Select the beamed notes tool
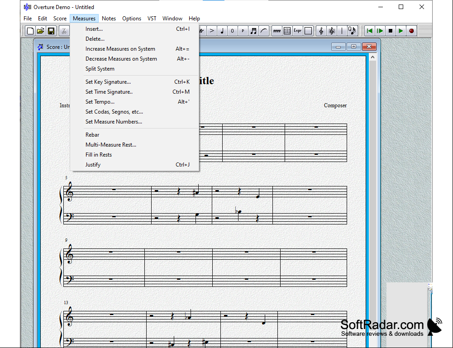Image resolution: width=453 pixels, height=348 pixels. 253,31
